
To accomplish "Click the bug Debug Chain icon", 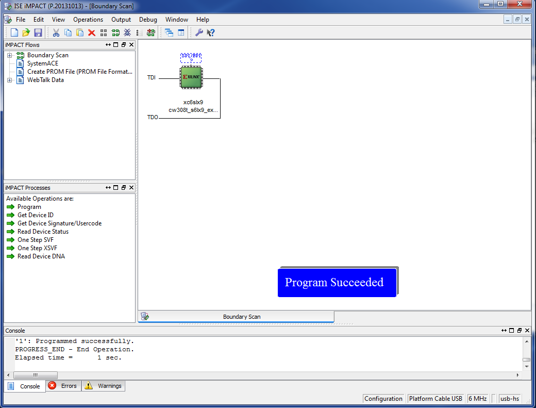I will [127, 32].
